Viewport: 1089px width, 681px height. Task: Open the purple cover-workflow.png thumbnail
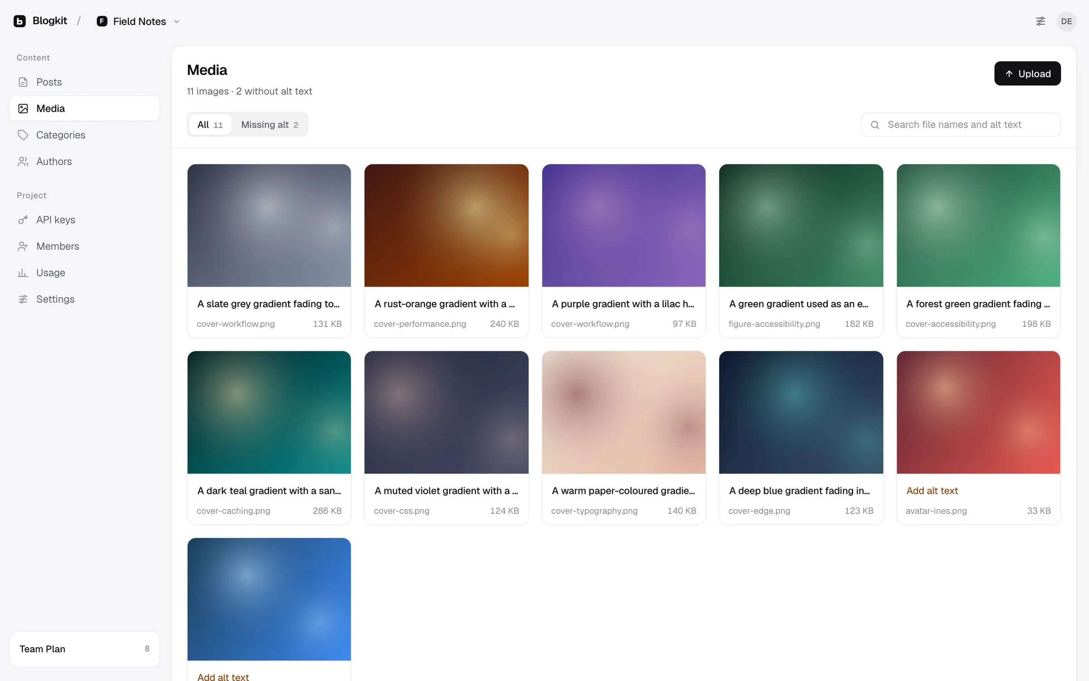[623, 226]
